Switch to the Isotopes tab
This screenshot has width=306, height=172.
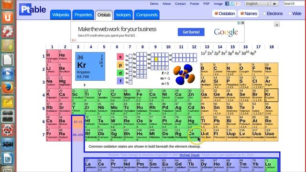point(123,15)
